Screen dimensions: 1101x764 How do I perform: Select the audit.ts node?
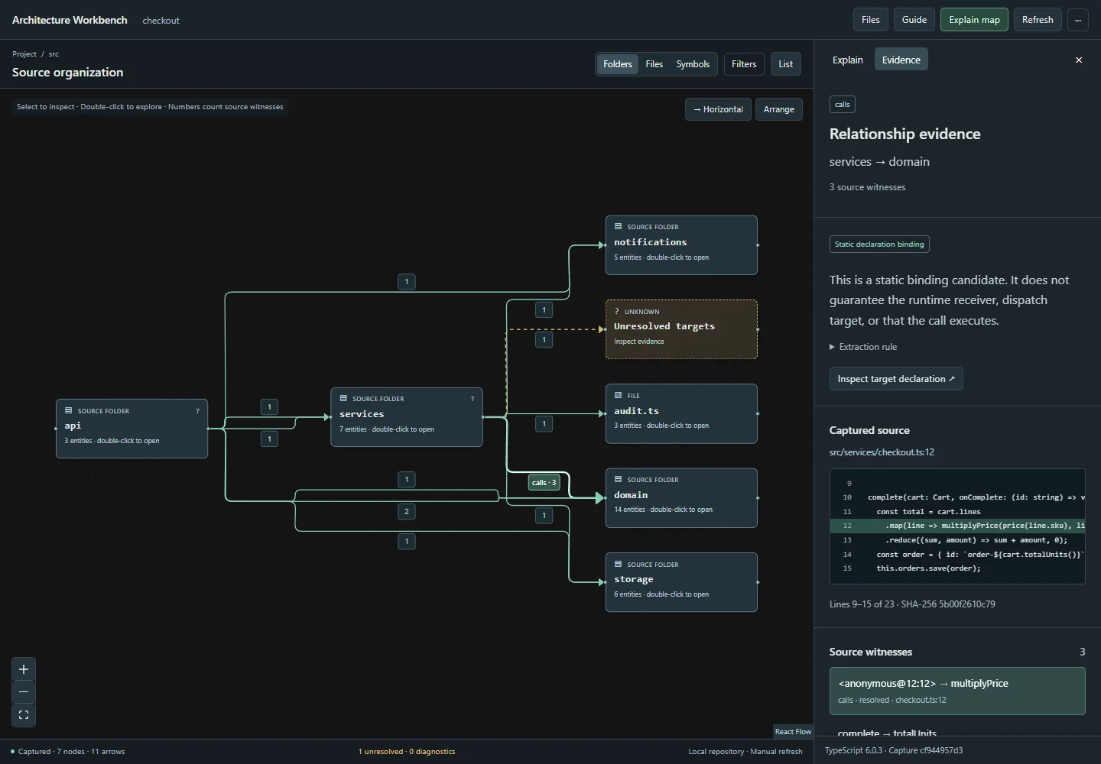681,413
